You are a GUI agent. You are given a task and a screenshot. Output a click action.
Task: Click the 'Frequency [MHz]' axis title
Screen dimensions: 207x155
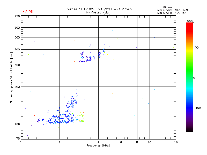click(98, 146)
